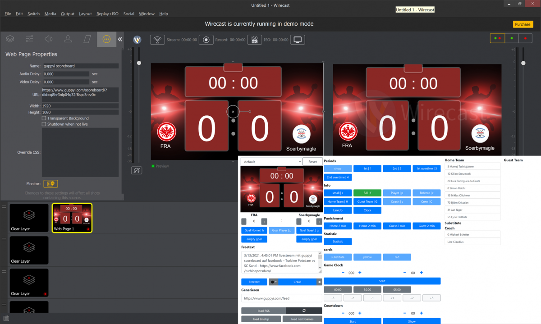Click the blue plus on Game Clock minutes
This screenshot has height=324, width=541.
(360, 273)
